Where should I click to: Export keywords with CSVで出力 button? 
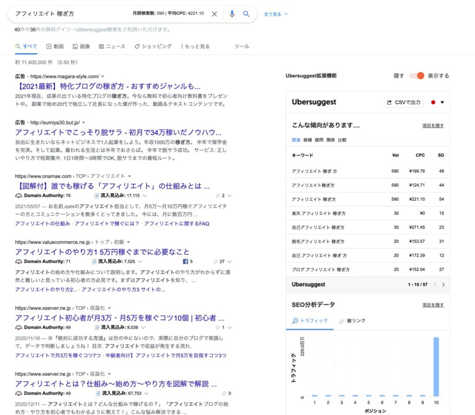(x=404, y=102)
